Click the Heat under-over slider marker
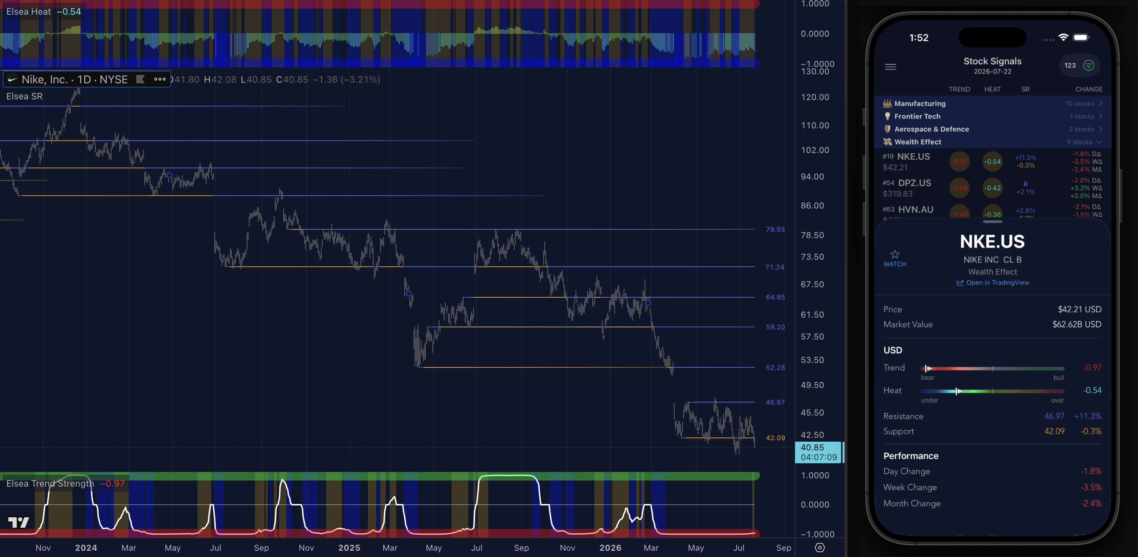 (x=958, y=391)
